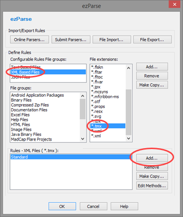
Task: Remove the selected file extension
Action: click(x=152, y=76)
